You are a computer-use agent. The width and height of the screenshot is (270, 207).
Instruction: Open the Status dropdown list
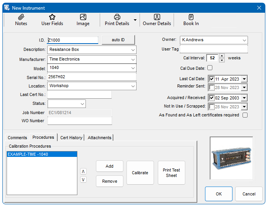(x=82, y=104)
